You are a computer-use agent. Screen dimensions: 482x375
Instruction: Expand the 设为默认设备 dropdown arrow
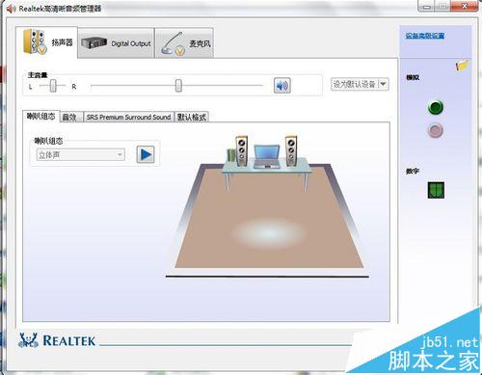tap(383, 84)
